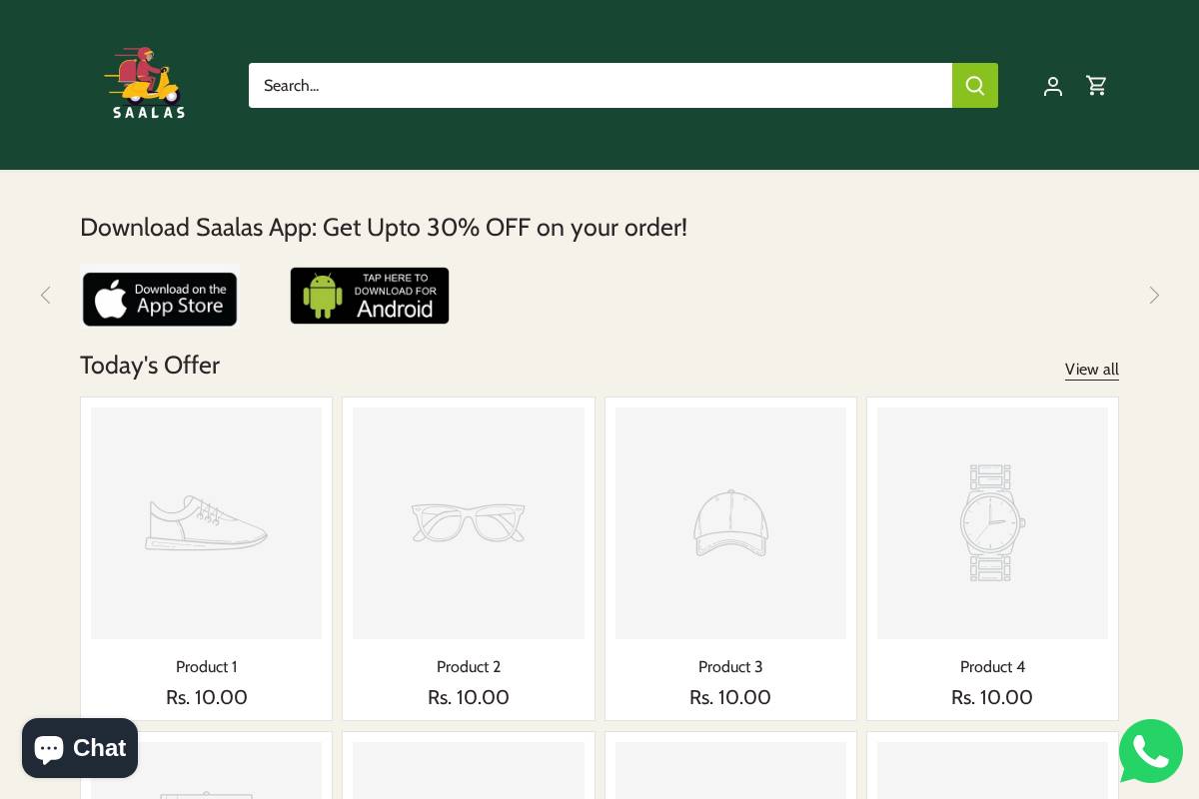
Task: Open the Product 3 title link
Action: click(730, 667)
